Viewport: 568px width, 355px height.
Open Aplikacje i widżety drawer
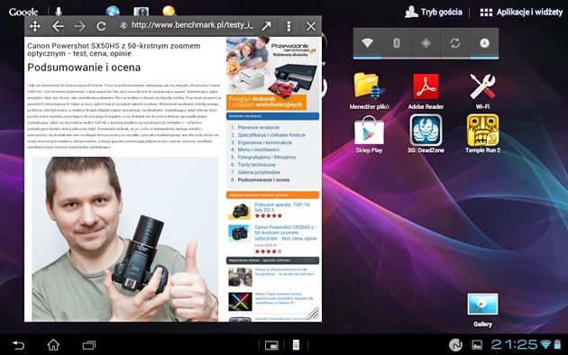click(521, 13)
